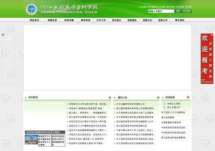This screenshot has width=215, height=151.
Task: Open the 宁波市事业单位工作人员调动 notice
Action: pyautogui.click(x=135, y=130)
